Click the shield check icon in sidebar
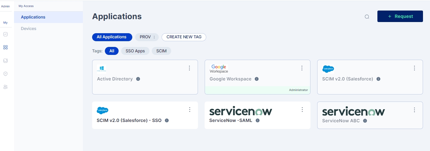 [x=5, y=74]
